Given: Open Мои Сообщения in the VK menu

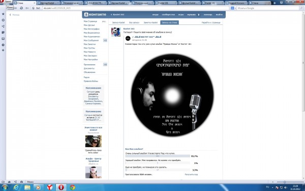Looking at the screenshot, I should click(91, 40).
